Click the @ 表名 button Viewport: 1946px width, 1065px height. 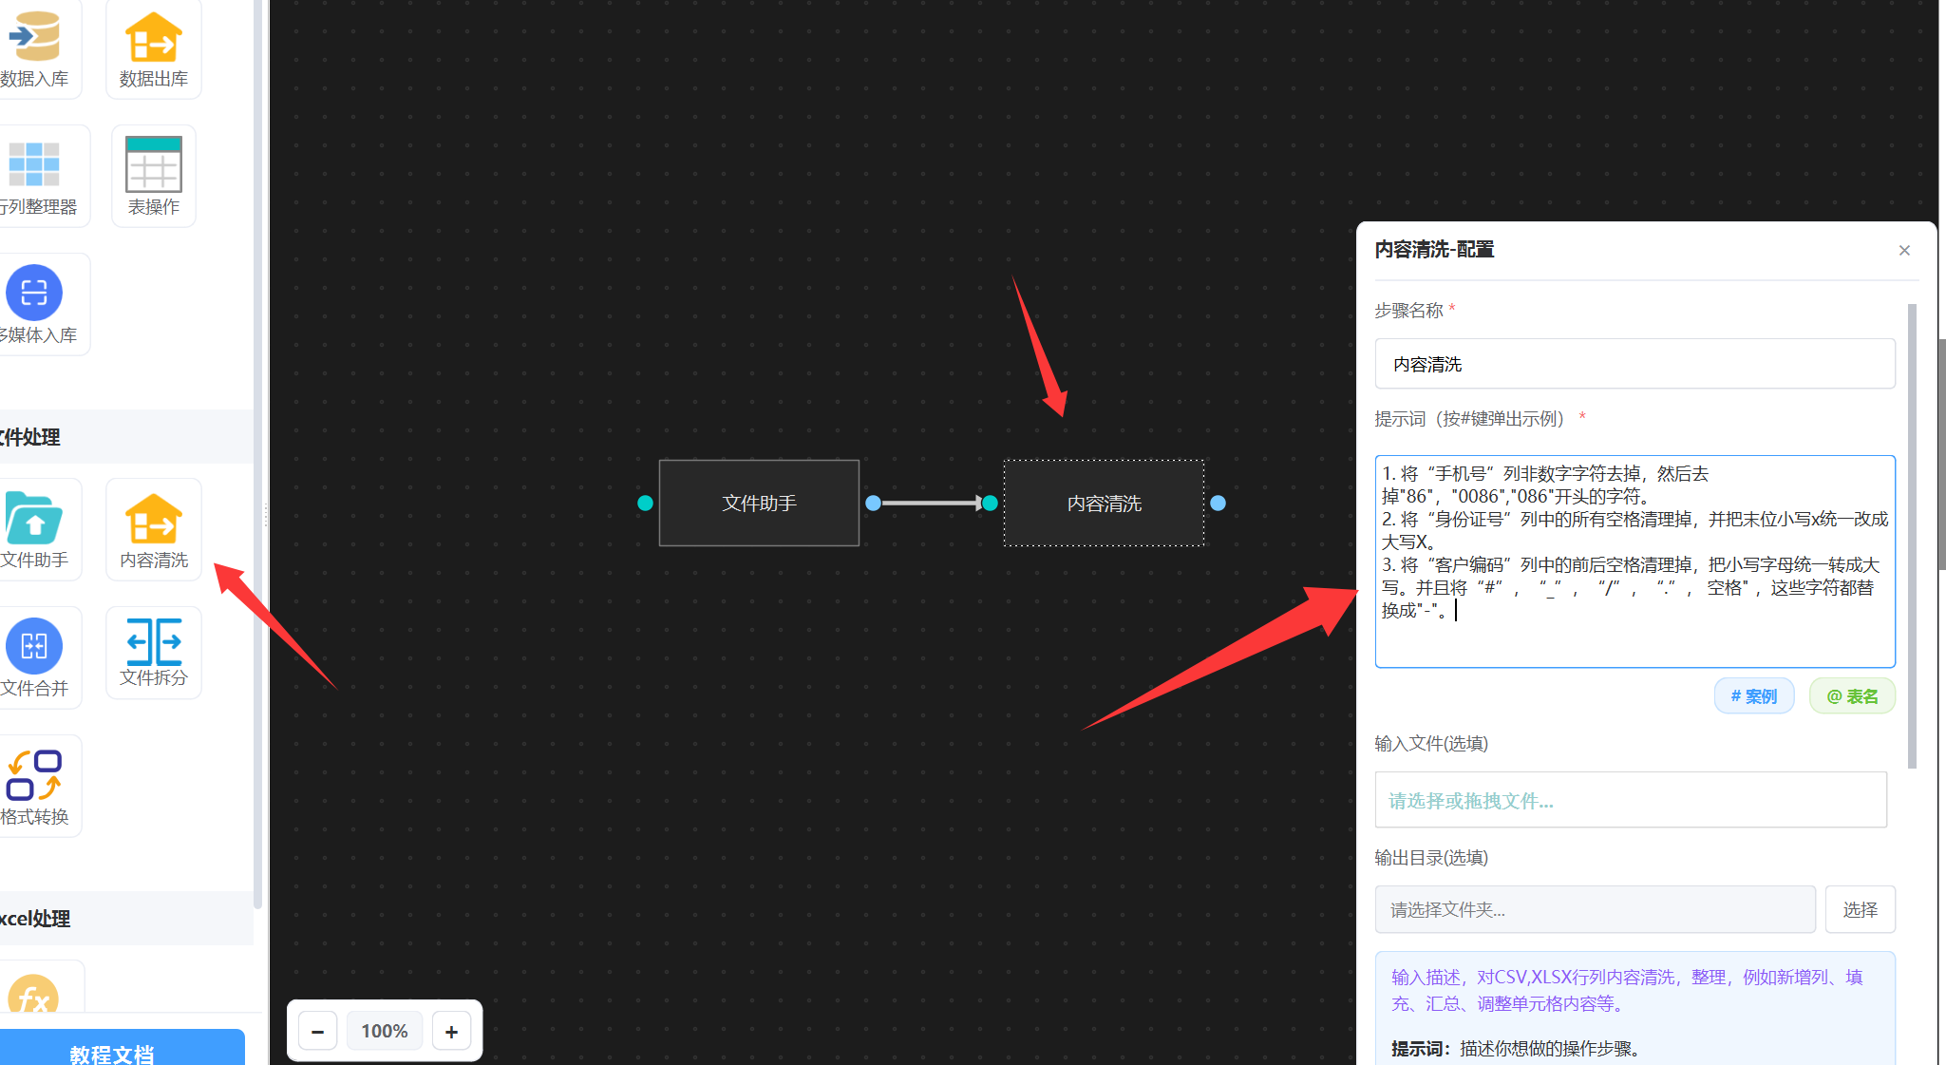1852,696
